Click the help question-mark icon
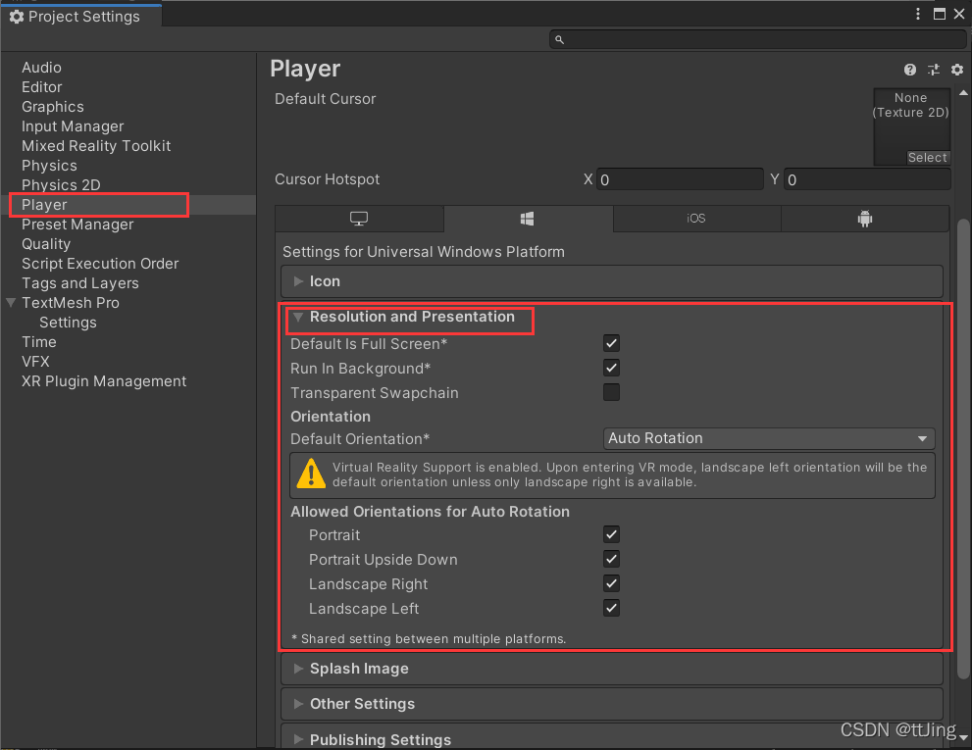972x750 pixels. (x=909, y=70)
